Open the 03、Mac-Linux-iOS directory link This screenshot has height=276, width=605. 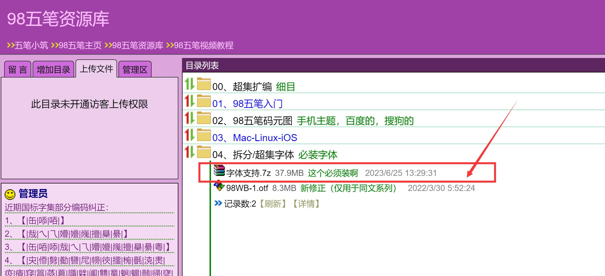[254, 138]
